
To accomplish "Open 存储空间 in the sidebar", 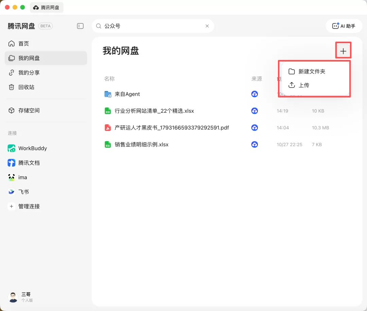I will tap(46, 110).
